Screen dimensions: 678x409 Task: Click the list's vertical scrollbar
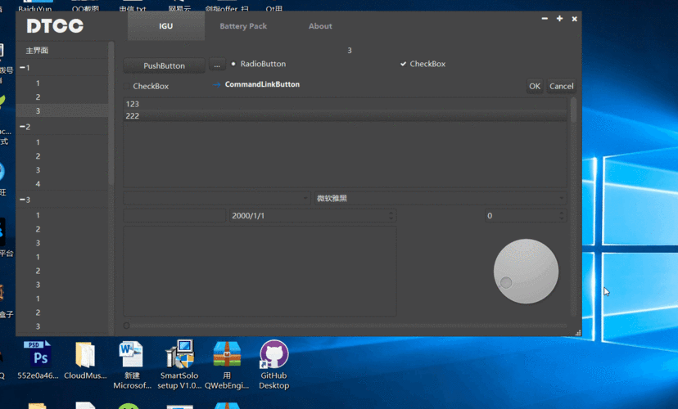pos(573,110)
